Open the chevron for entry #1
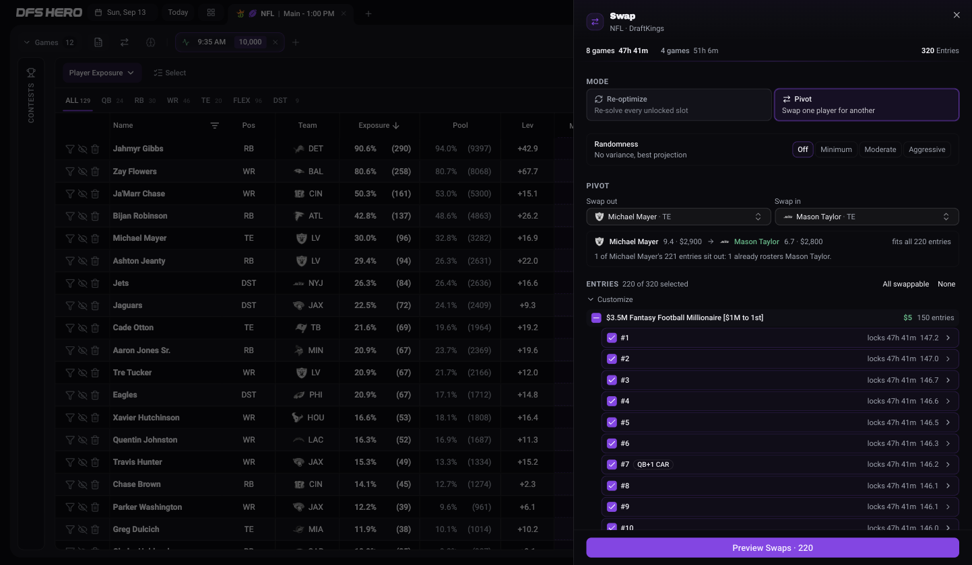 tap(948, 338)
